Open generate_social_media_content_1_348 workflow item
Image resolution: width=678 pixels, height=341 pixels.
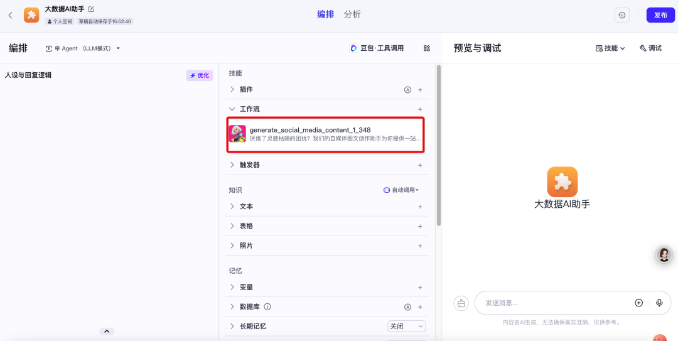coord(325,134)
